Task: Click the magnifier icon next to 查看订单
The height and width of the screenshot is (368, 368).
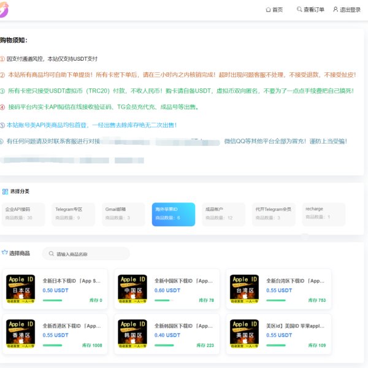Action: click(x=299, y=9)
